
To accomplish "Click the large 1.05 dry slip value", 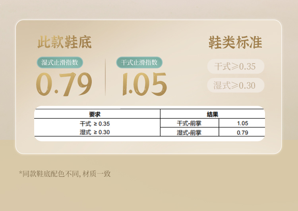I will click(145, 84).
